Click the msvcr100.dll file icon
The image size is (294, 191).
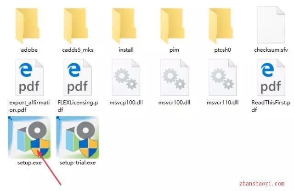point(174,77)
